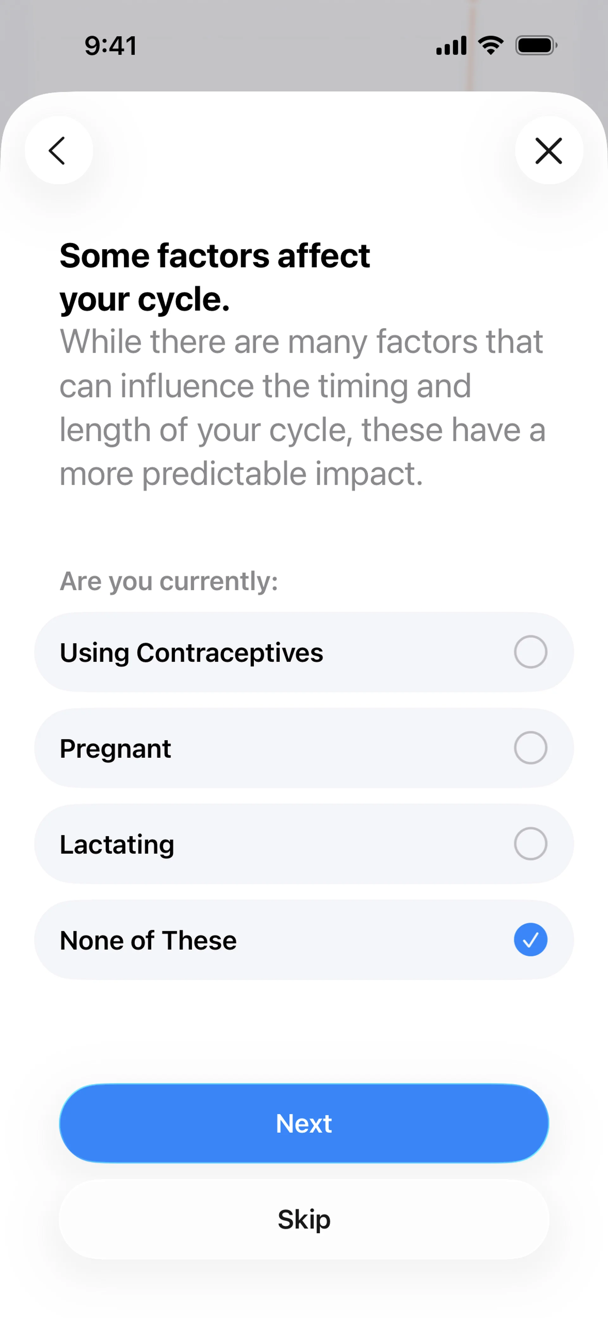Uncheck the None of These checkmark

530,939
